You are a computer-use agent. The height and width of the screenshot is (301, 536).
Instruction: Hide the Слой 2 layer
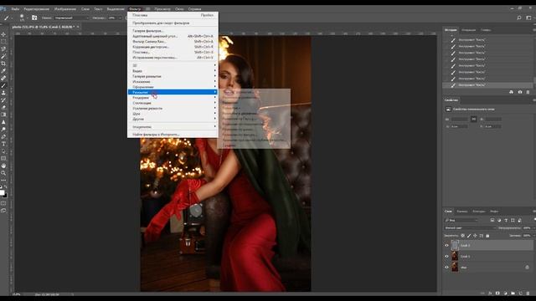click(446, 245)
